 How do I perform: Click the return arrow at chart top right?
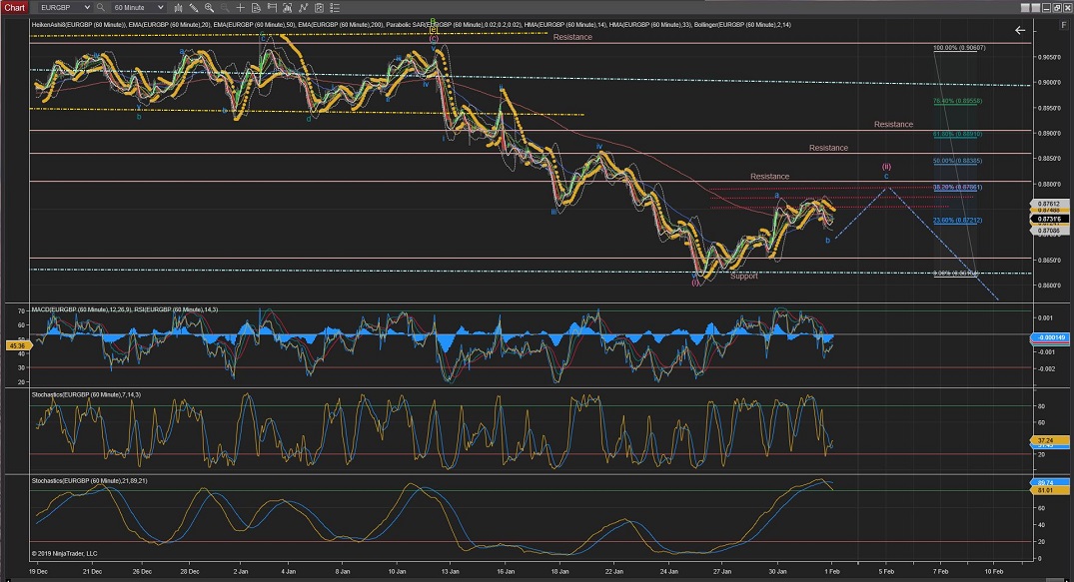coord(1020,31)
